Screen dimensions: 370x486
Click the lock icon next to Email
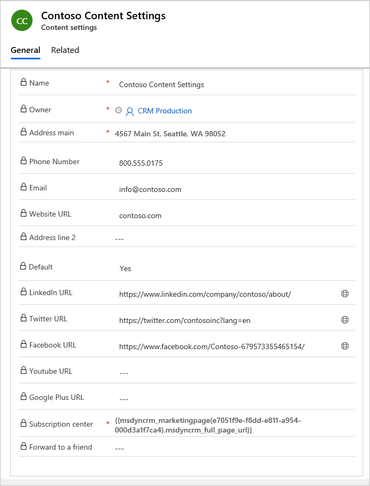(23, 187)
